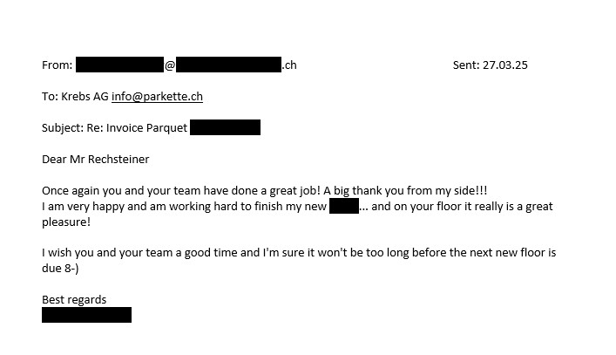The height and width of the screenshot is (355, 616).
Task: Click the line starting "I am very happy"
Action: (x=297, y=207)
